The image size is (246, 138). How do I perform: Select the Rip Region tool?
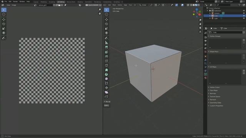tap(106, 97)
